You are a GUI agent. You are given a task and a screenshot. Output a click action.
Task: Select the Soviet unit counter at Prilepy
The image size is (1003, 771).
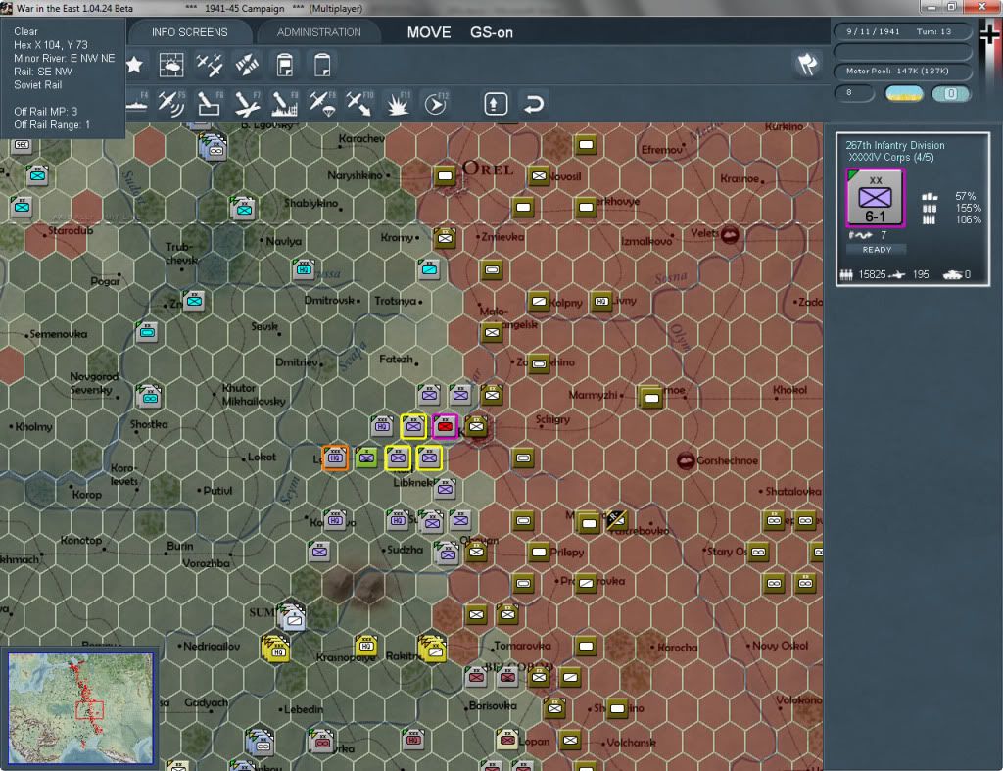click(540, 552)
